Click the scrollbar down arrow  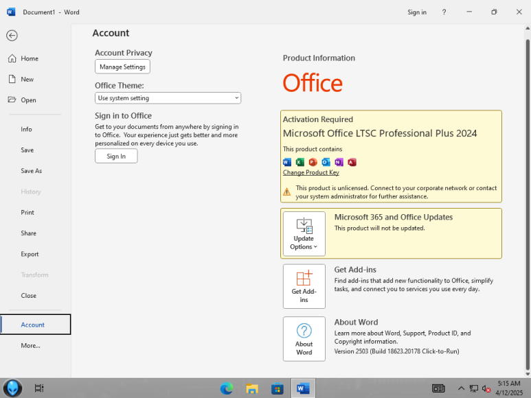pos(528,374)
